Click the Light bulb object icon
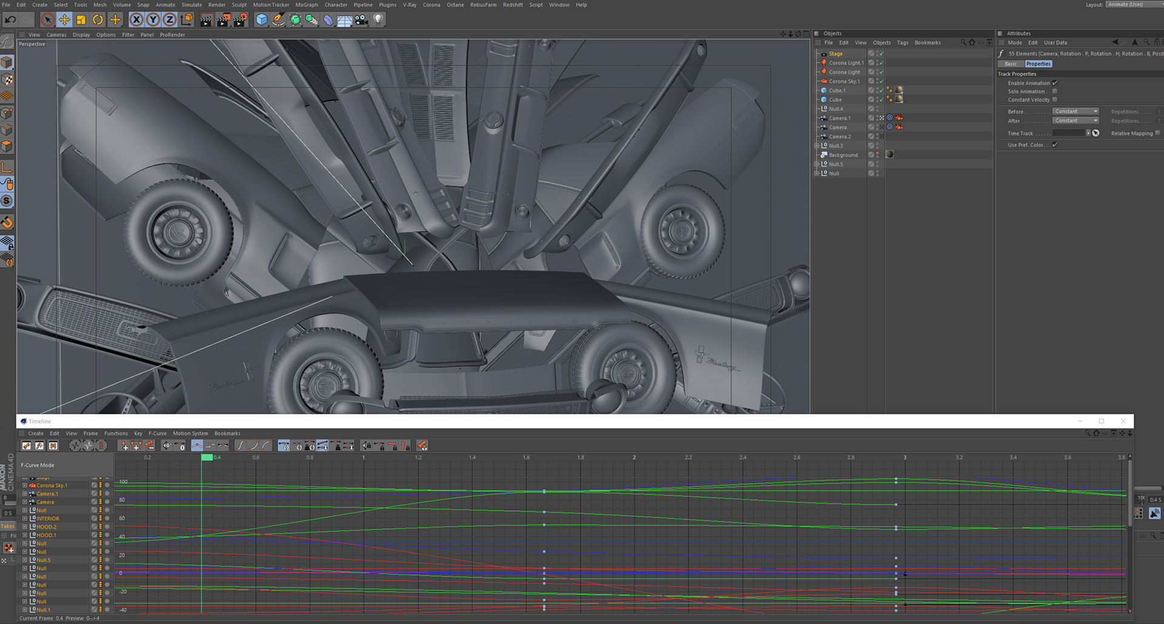The height and width of the screenshot is (624, 1164). click(378, 20)
